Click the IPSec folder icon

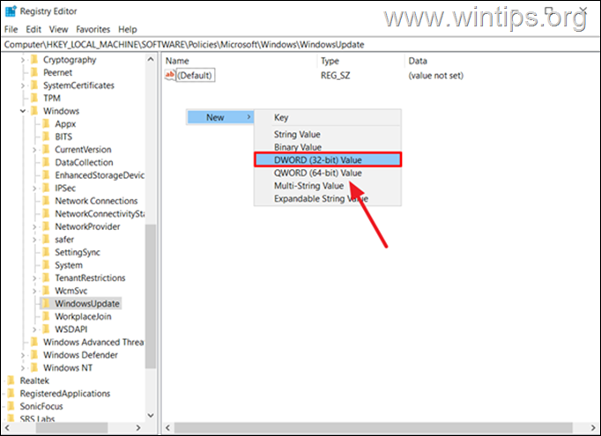coord(46,188)
